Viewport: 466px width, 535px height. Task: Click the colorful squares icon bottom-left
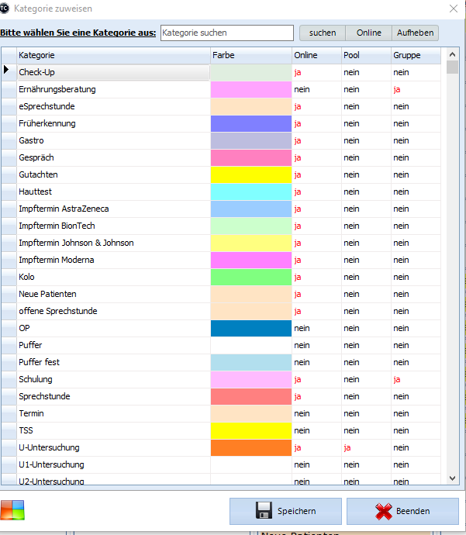(12, 511)
